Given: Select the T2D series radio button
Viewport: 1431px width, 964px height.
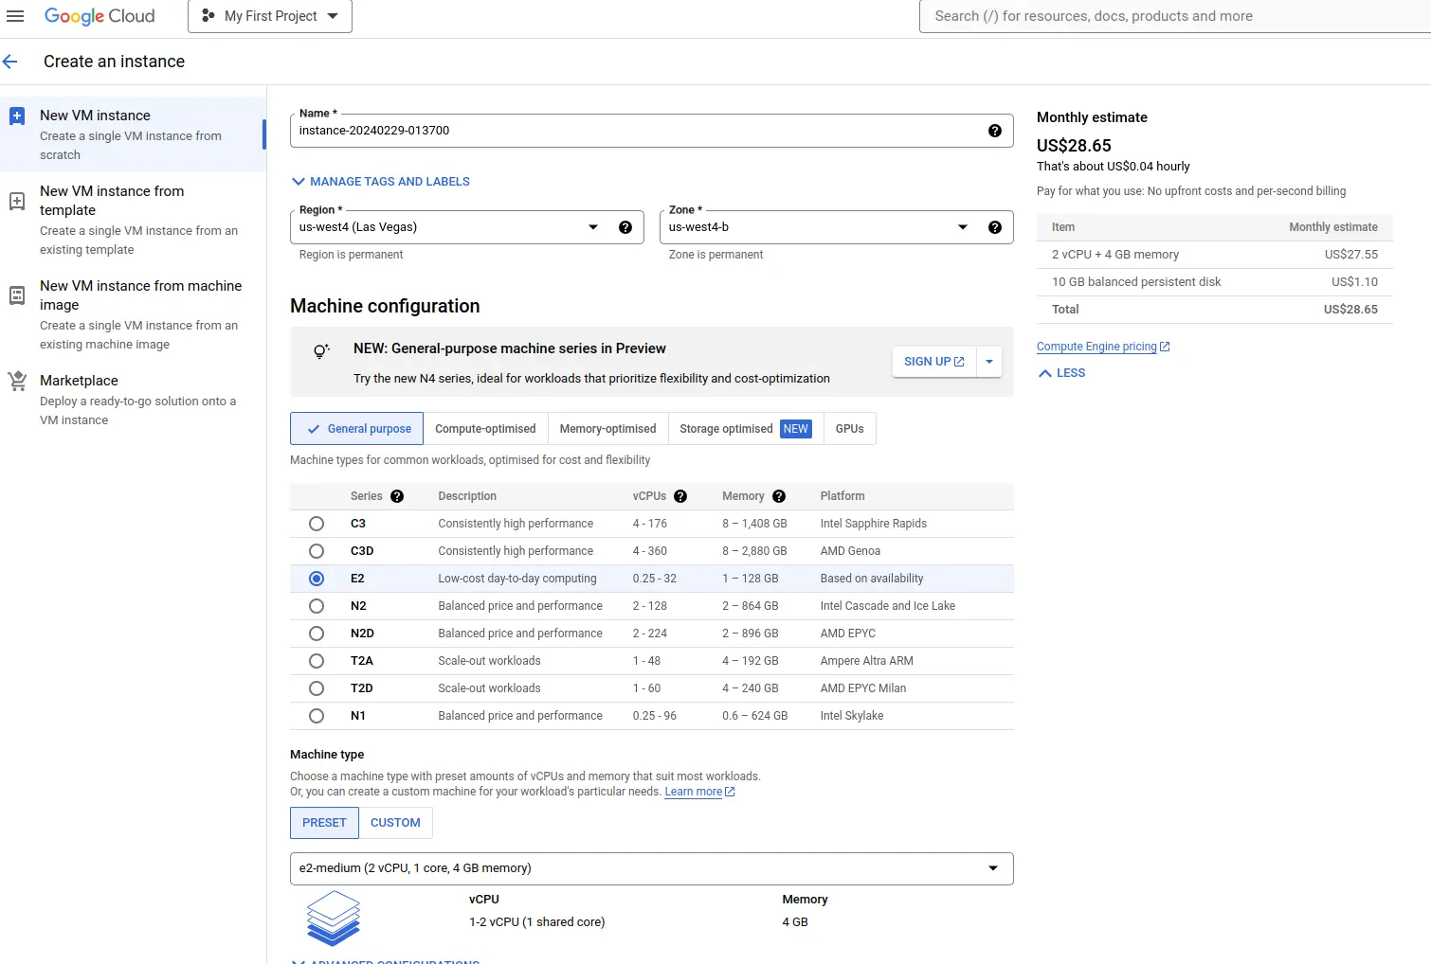Looking at the screenshot, I should 317,688.
